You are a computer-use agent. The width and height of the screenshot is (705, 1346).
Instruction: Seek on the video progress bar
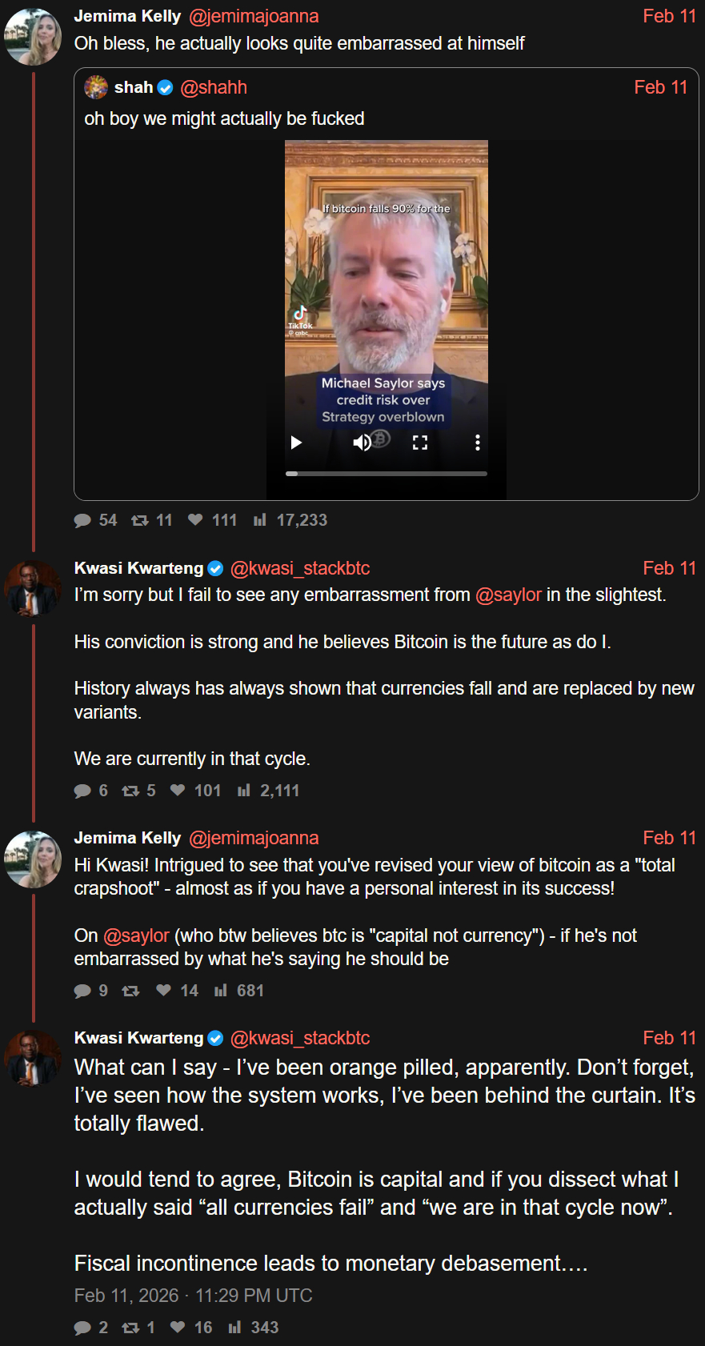pyautogui.click(x=387, y=474)
